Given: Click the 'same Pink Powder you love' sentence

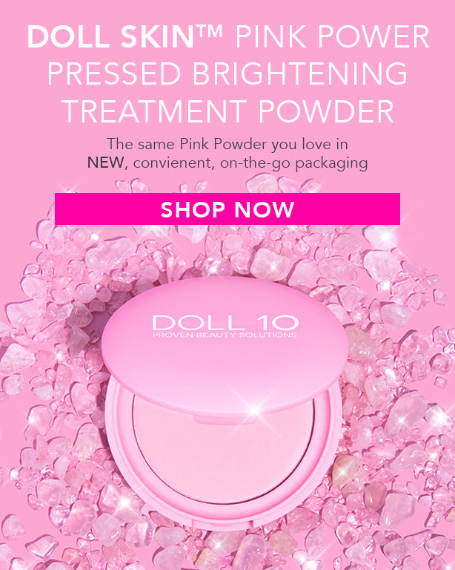Looking at the screenshot, I should point(227,144).
